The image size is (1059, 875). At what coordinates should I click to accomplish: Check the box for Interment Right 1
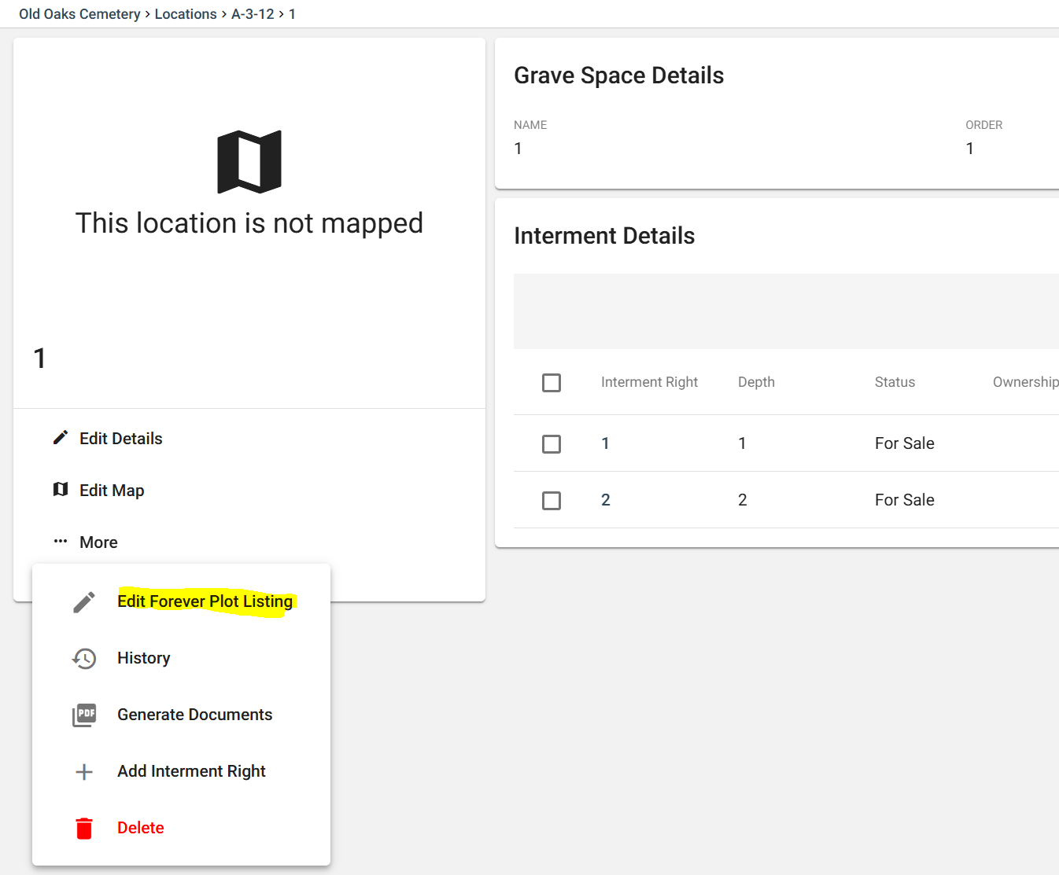tap(552, 444)
